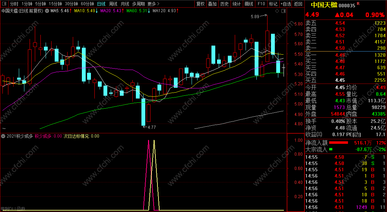The width and height of the screenshot is (387, 212).
Task: Click the diamond marker icon above chart
Action: [277, 11]
